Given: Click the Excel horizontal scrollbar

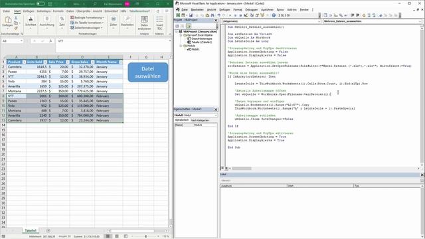Looking at the screenshot, I should [133, 231].
